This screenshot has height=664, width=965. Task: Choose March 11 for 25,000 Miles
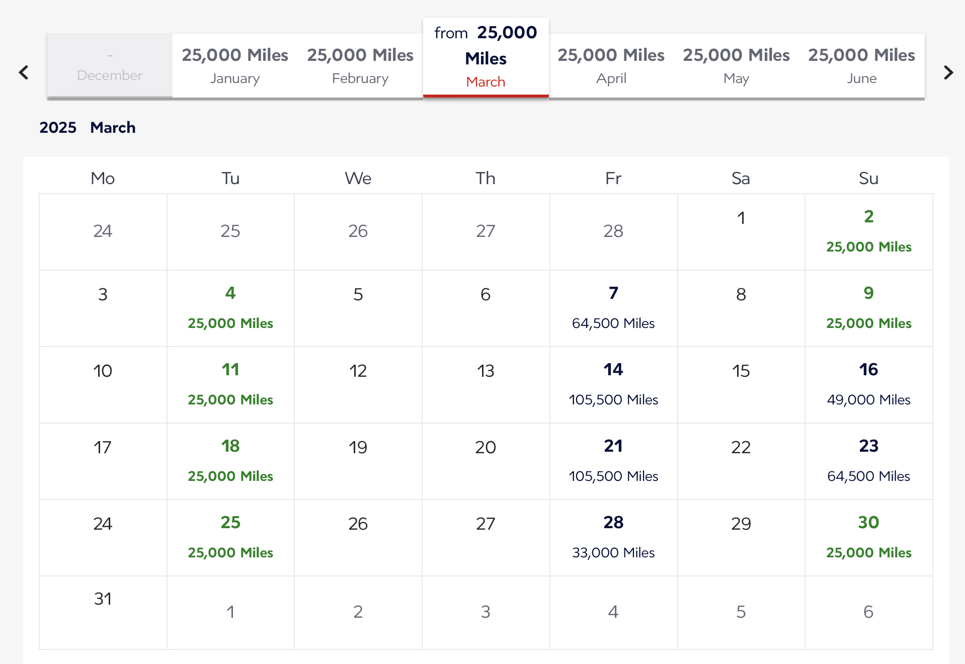point(230,384)
